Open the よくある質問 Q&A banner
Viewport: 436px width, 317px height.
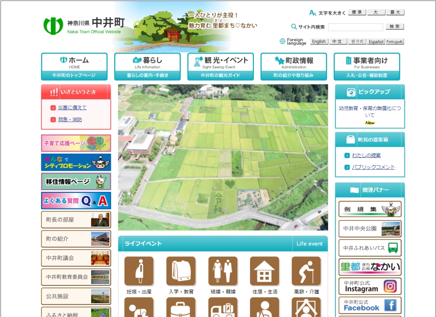(76, 201)
